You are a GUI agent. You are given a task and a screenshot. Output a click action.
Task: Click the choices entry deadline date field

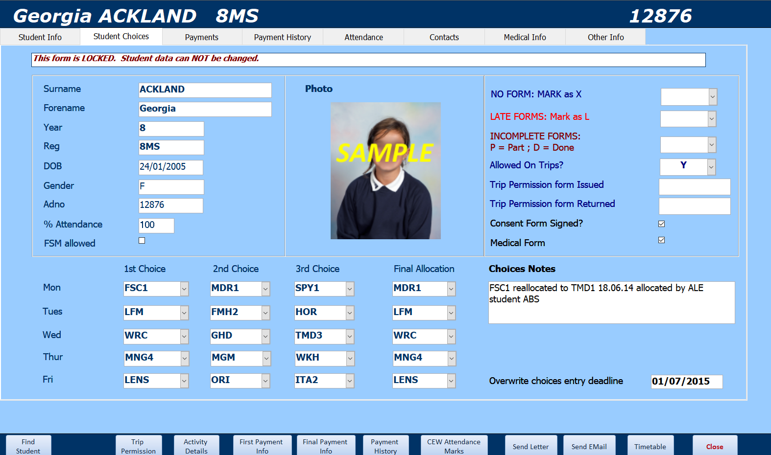(x=687, y=382)
